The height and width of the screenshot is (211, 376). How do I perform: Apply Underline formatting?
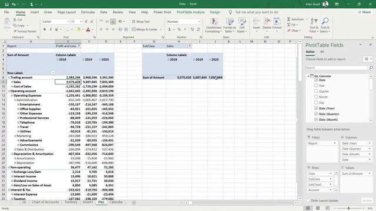(x=56, y=29)
